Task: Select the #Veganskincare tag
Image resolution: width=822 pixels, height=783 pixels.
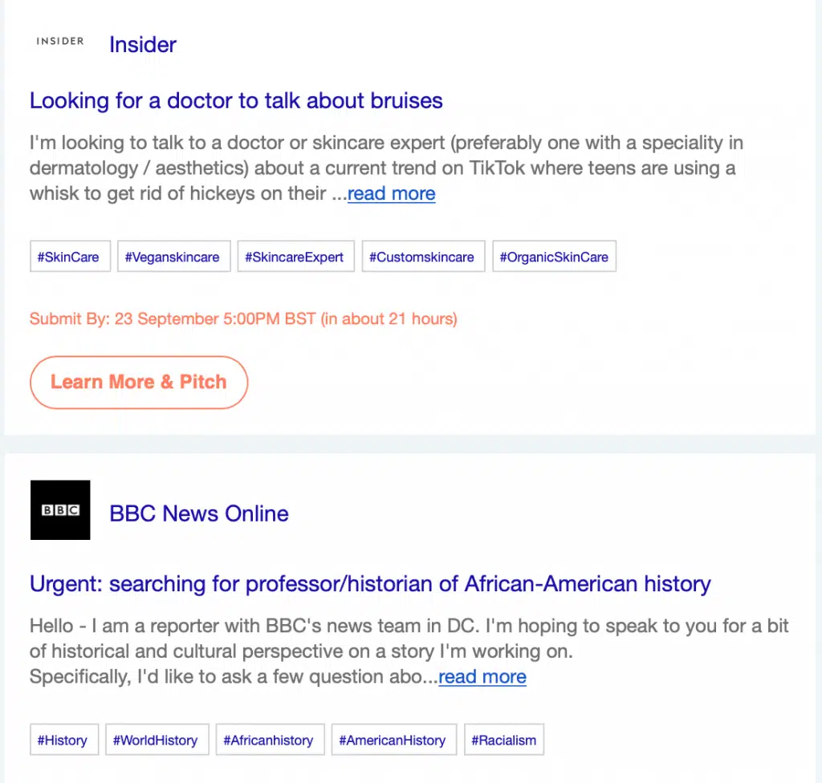Action: (173, 258)
